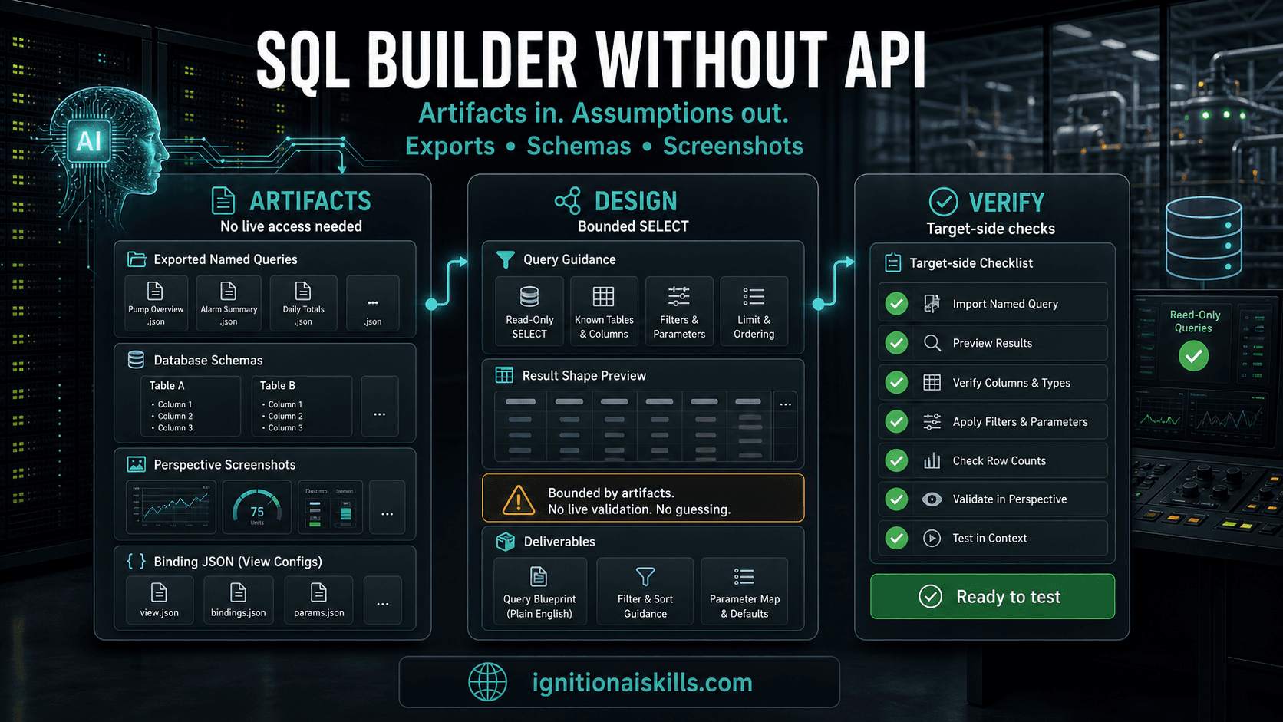Click the Target-side checks subtitle
This screenshot has width=1283, height=722.
tap(991, 229)
